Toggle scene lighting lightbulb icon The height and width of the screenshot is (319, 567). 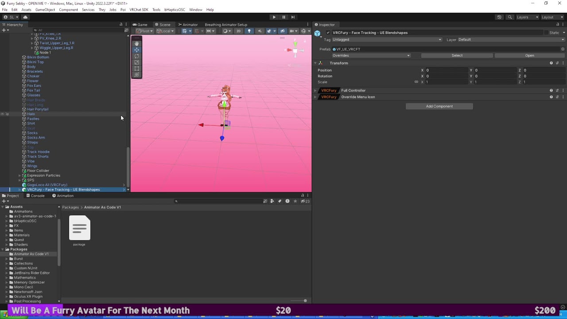[249, 31]
